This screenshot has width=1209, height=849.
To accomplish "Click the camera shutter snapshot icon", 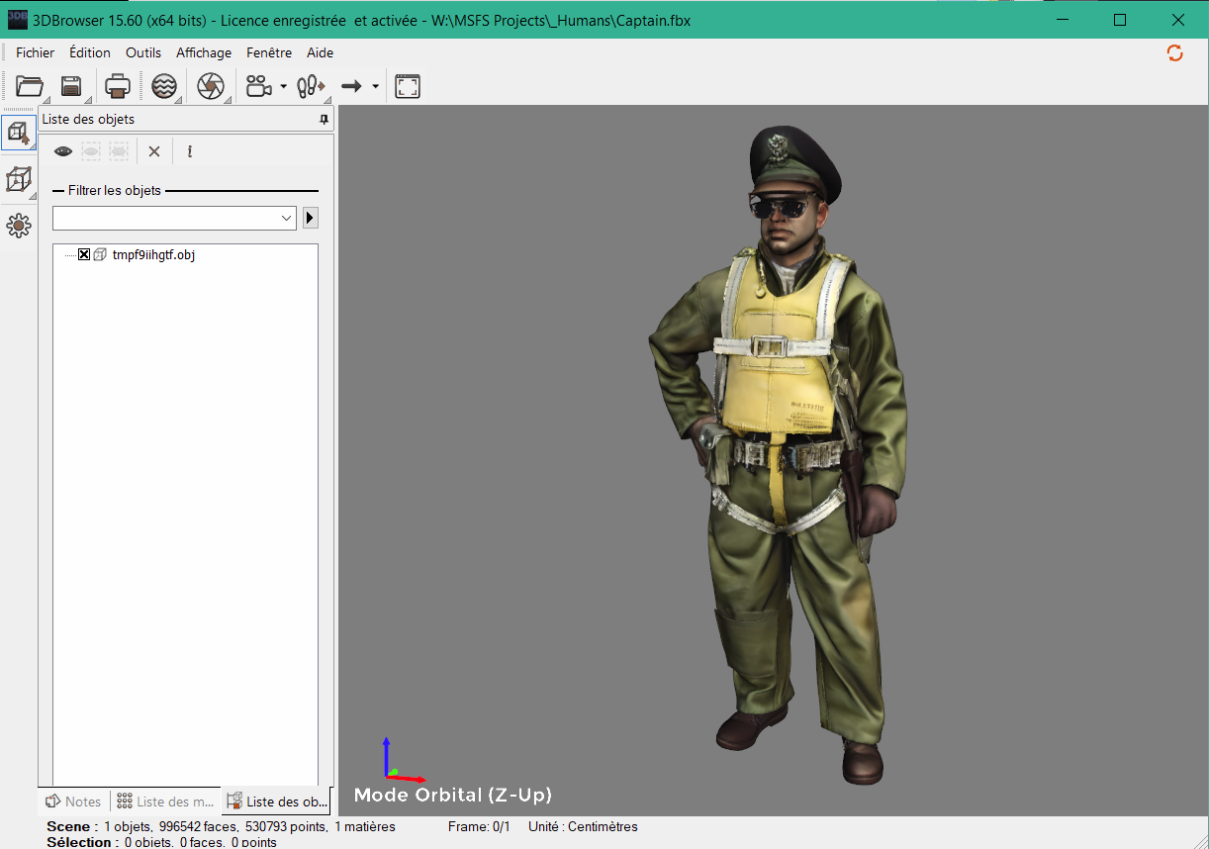I will point(210,86).
